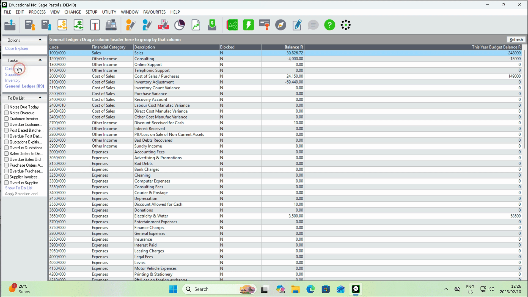Check the Notes Overdue checkbox
The image size is (528, 297).
pos(7,113)
